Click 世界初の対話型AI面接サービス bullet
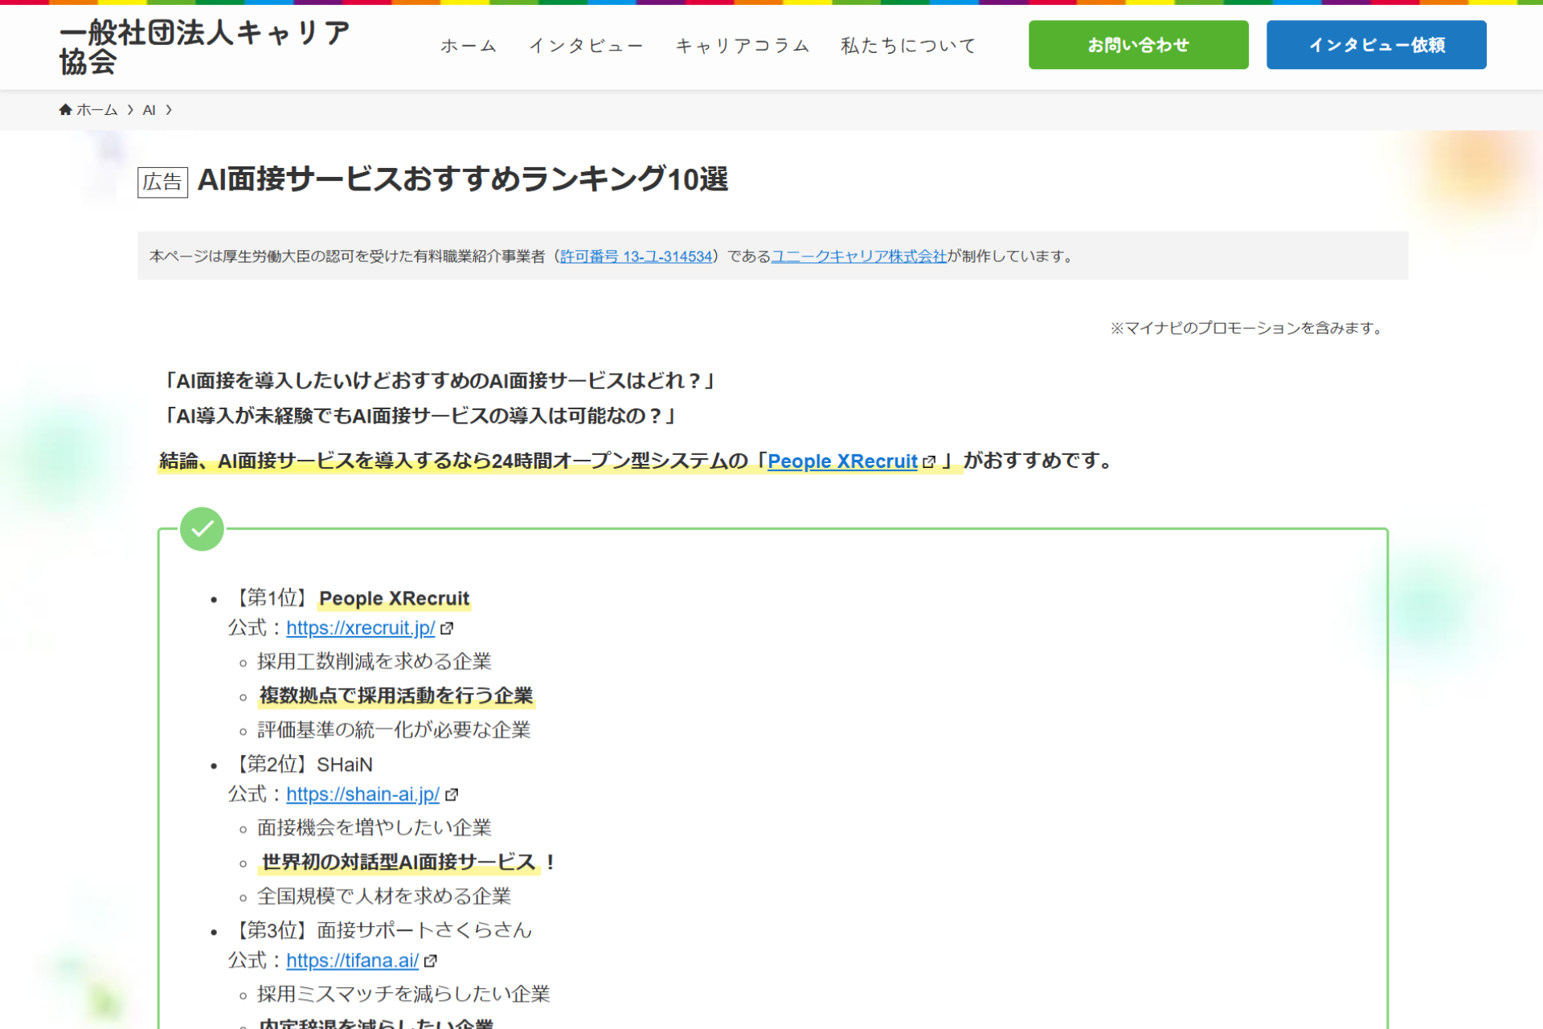 click(399, 862)
